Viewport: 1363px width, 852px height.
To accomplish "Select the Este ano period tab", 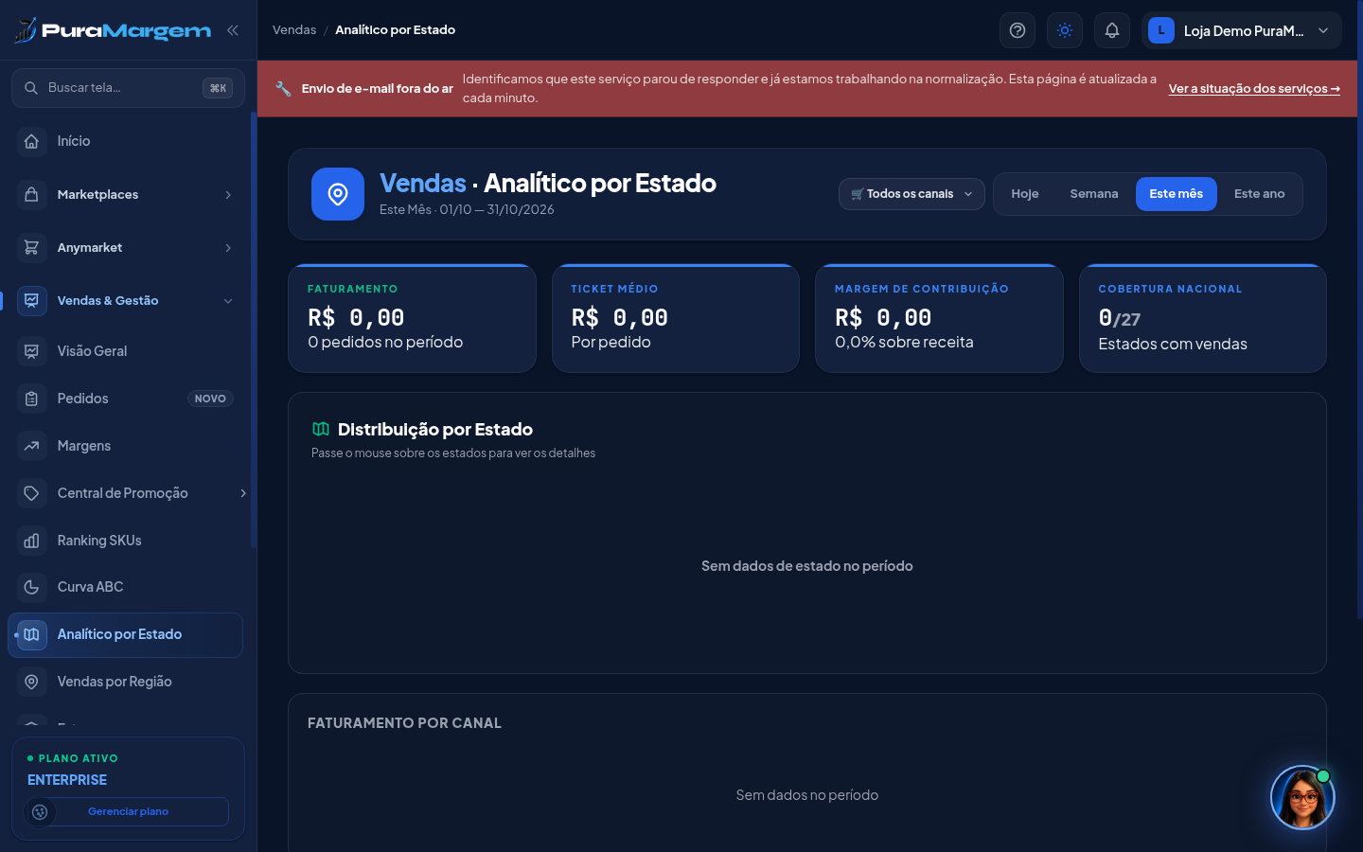I will (1259, 194).
